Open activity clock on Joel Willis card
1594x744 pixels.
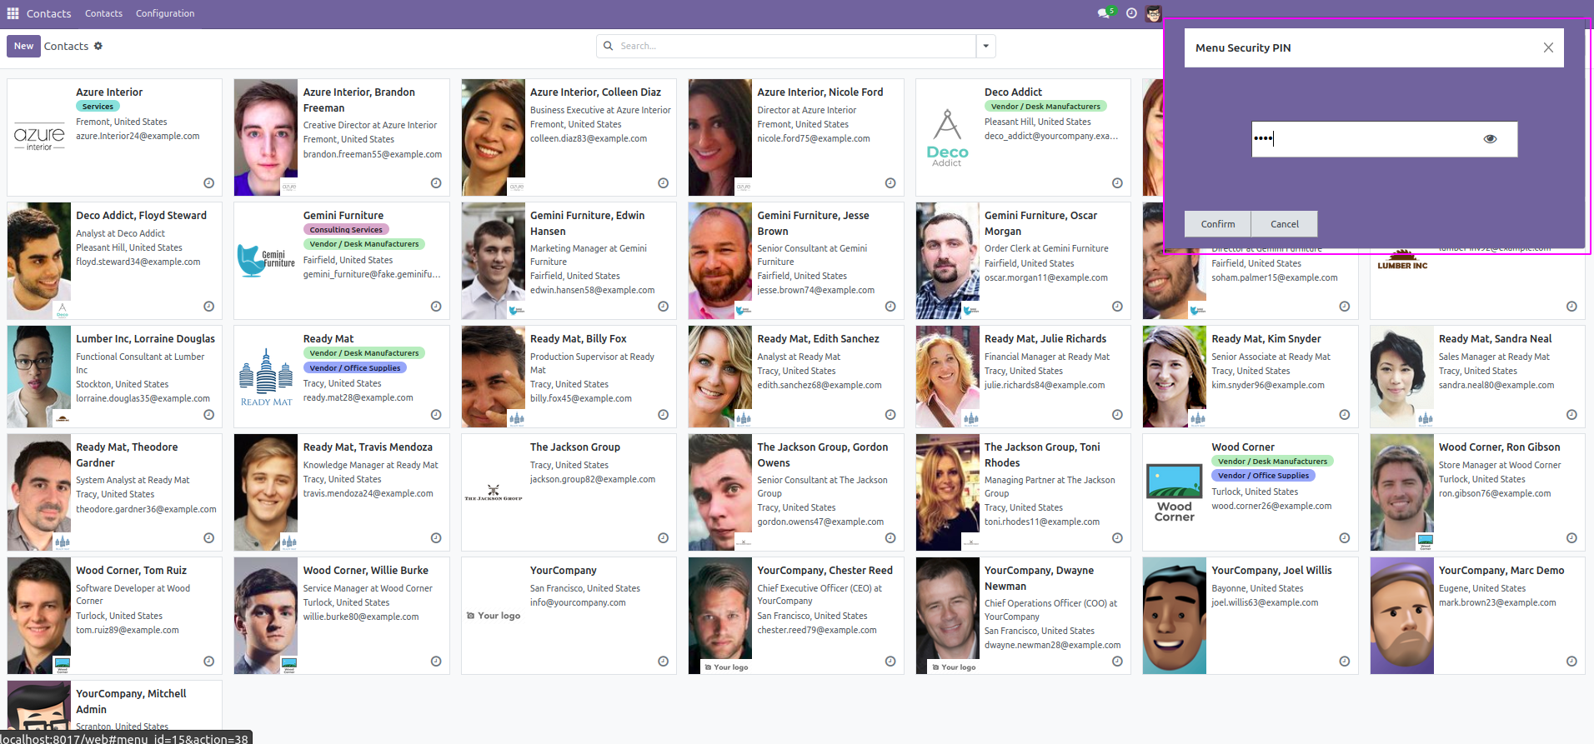point(1345,662)
